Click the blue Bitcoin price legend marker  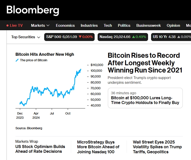point(17,60)
